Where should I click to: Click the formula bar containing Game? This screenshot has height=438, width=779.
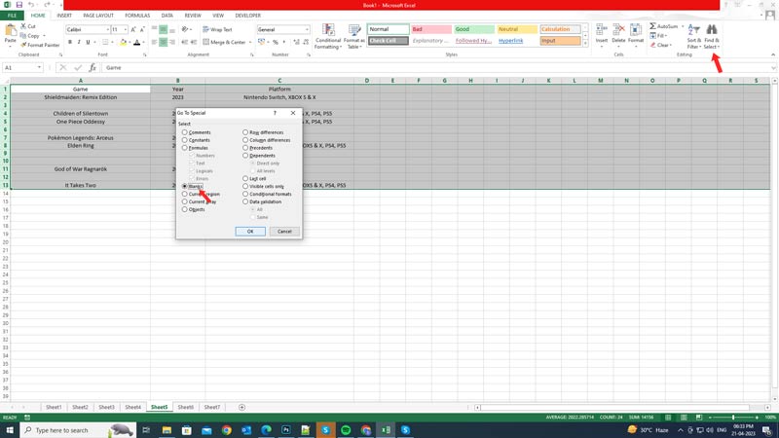[x=437, y=67]
